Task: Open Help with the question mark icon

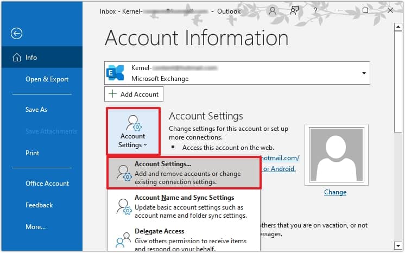Action: click(x=315, y=11)
